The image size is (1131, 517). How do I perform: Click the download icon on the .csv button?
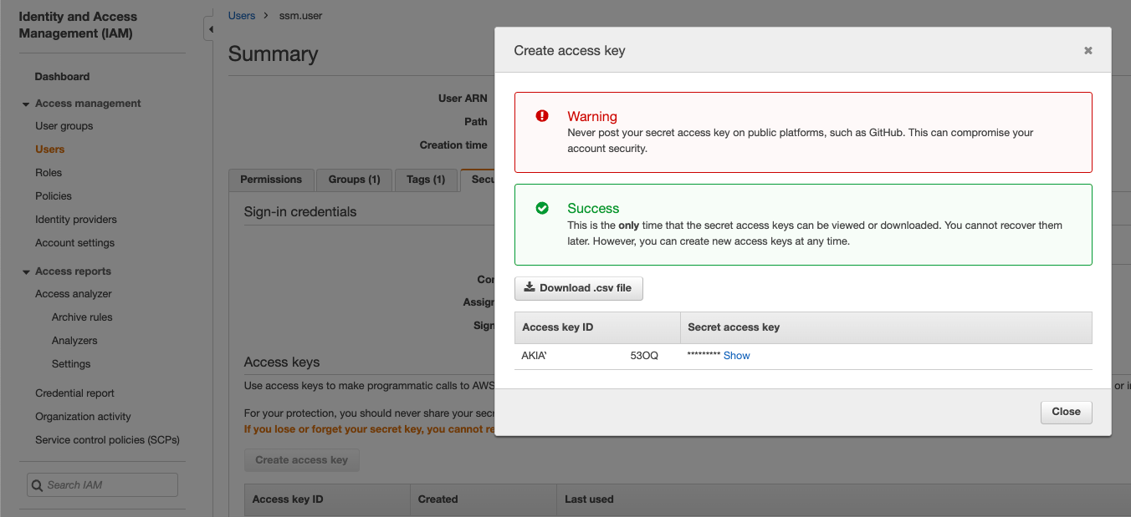click(530, 287)
